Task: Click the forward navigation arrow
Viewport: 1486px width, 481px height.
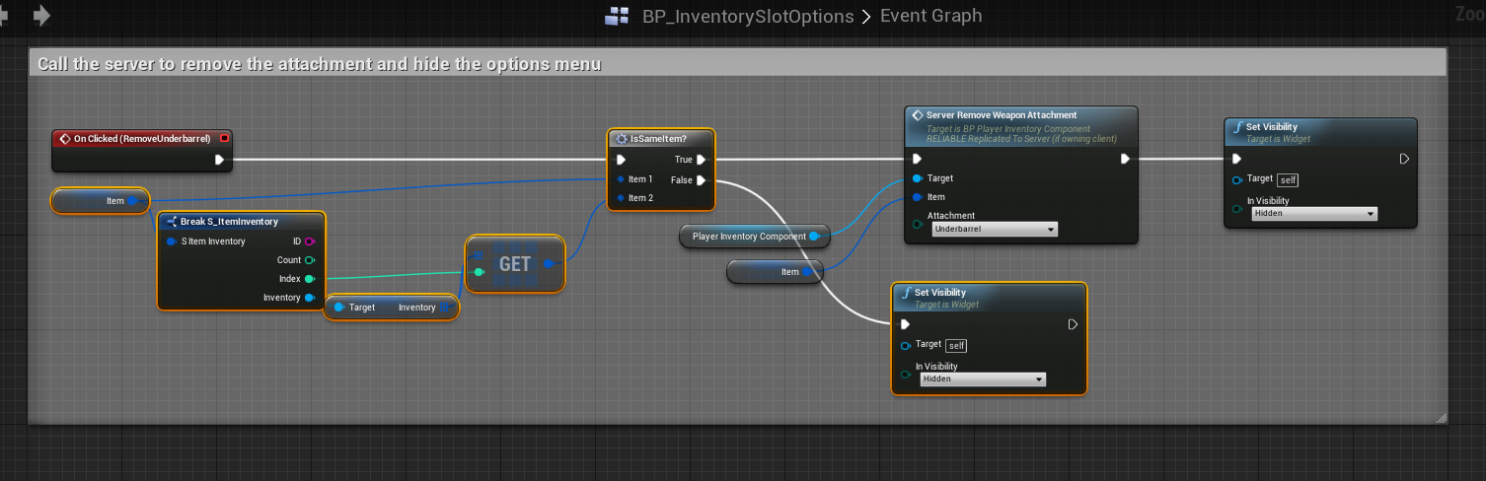Action: click(41, 16)
